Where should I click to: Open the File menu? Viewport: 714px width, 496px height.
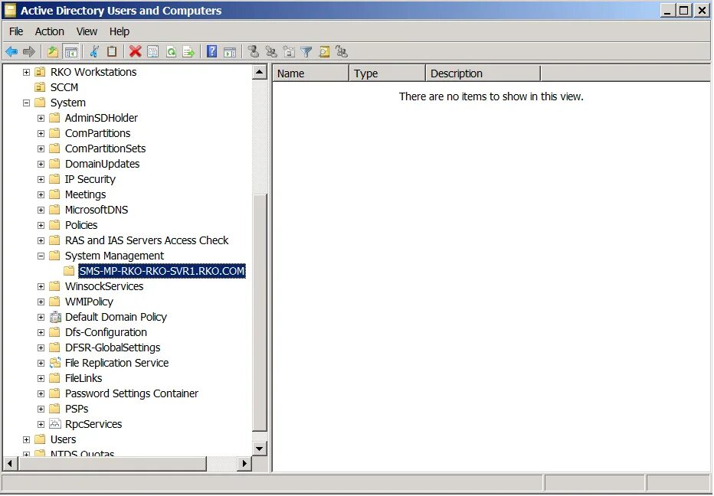[x=16, y=31]
